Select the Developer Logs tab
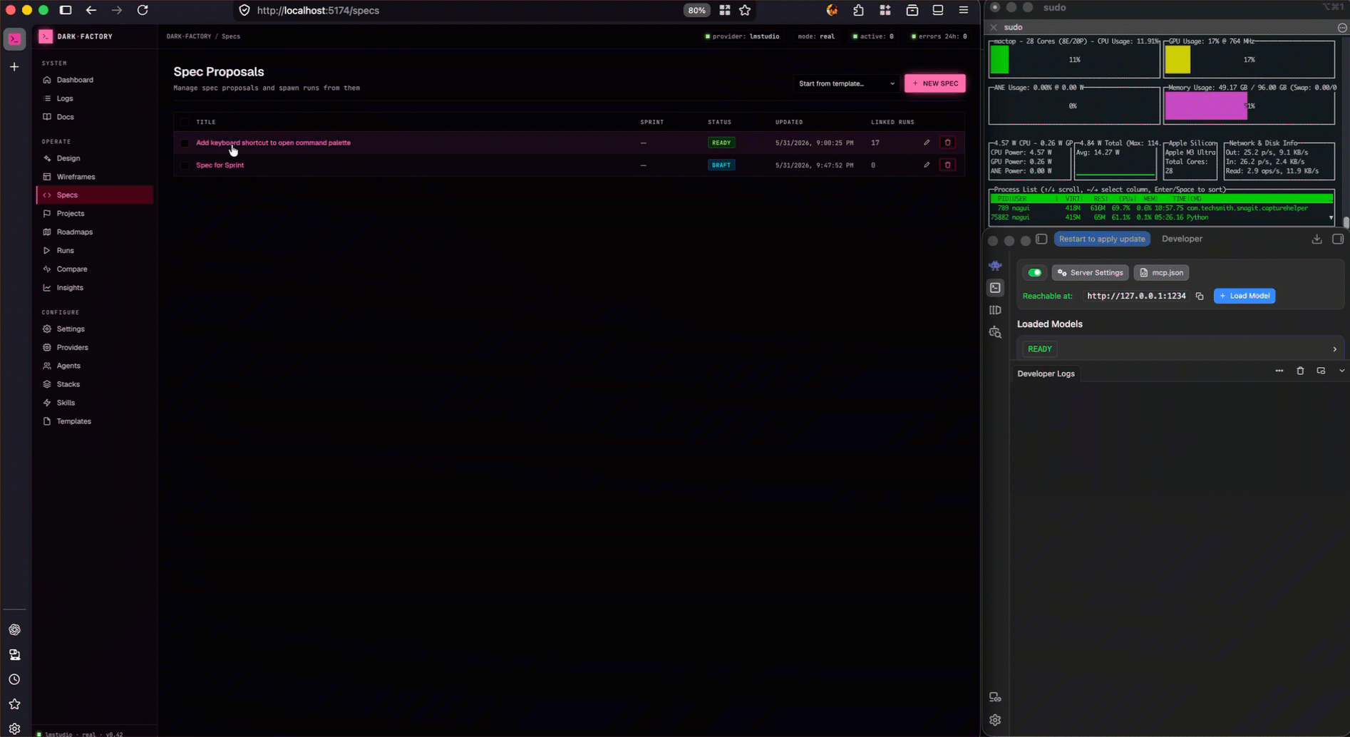 point(1046,373)
